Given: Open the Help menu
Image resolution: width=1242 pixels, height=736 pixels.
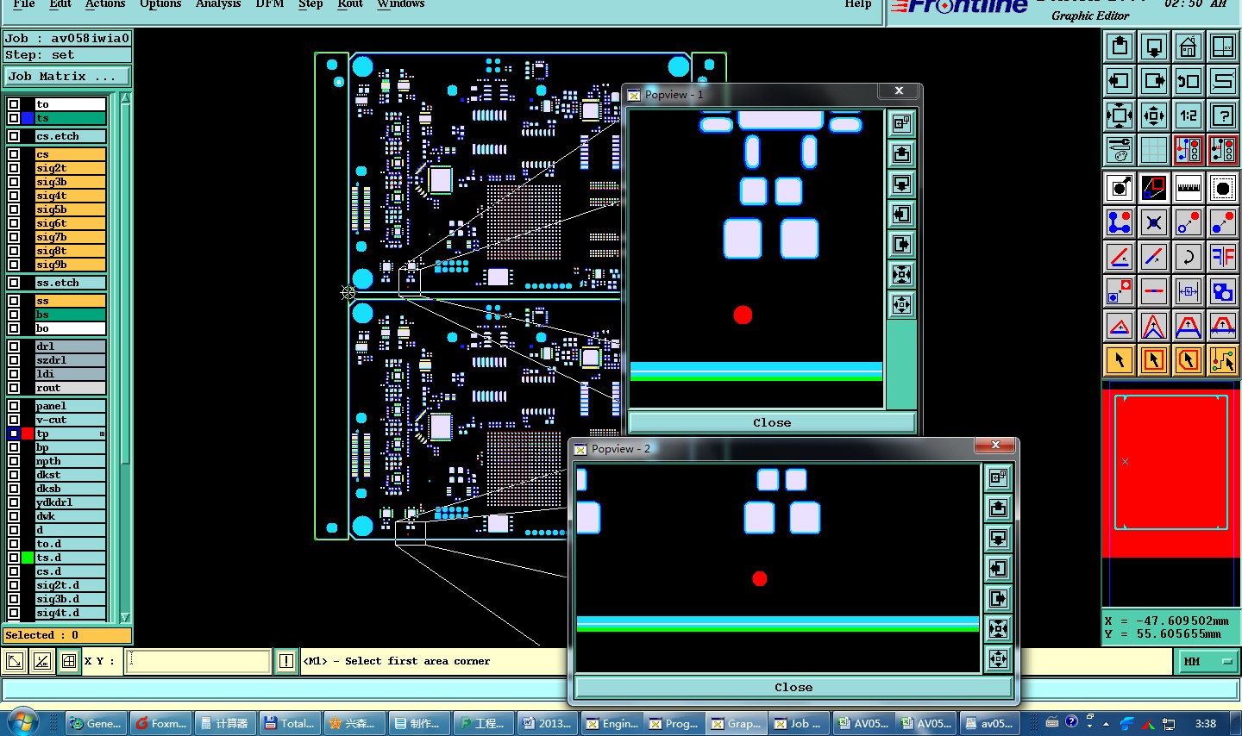Looking at the screenshot, I should (x=858, y=4).
